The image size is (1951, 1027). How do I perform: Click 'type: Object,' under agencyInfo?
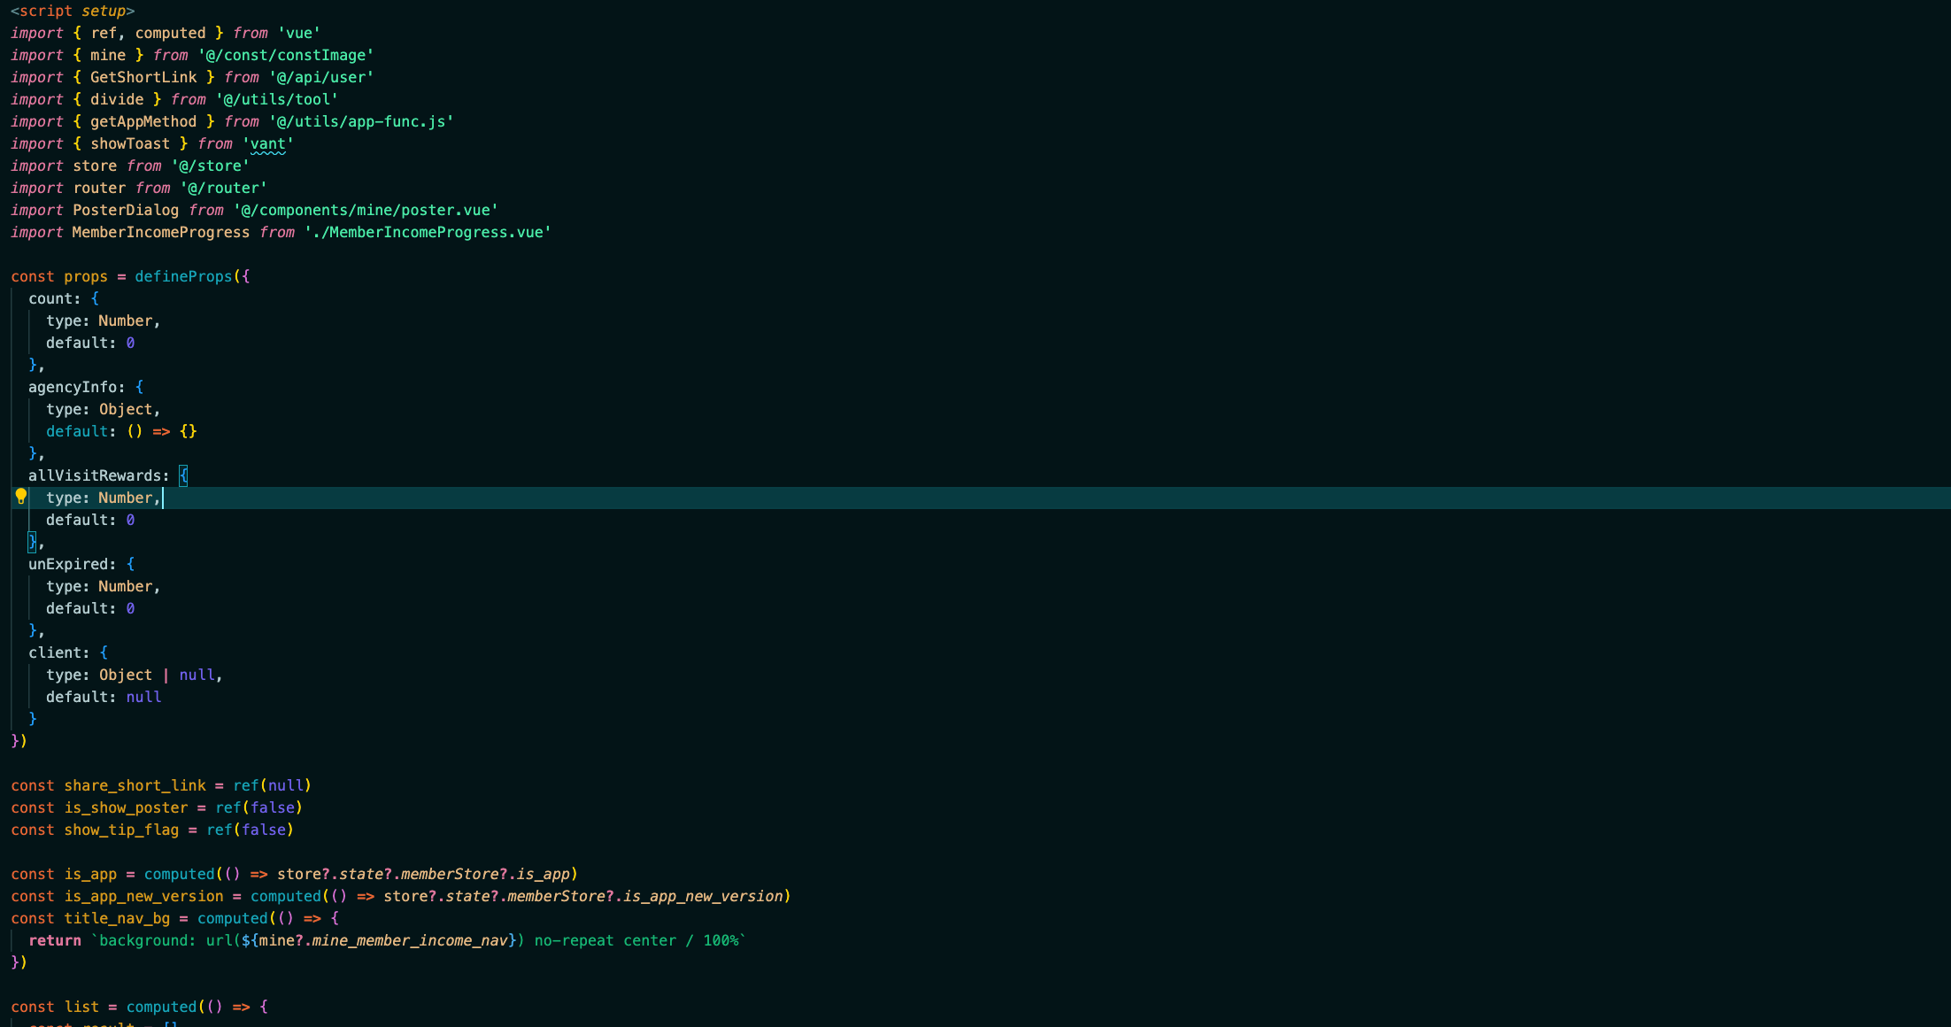(x=104, y=409)
